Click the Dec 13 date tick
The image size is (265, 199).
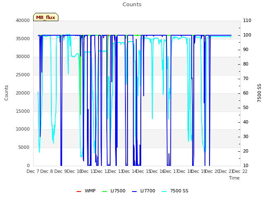(x=116, y=171)
